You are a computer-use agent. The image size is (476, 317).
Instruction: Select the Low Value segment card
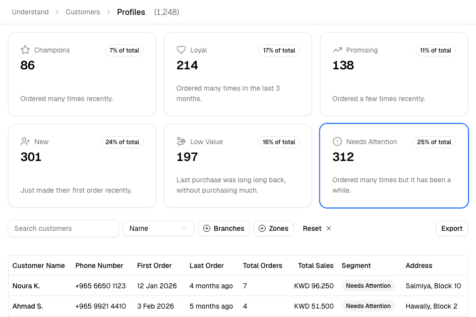238,165
